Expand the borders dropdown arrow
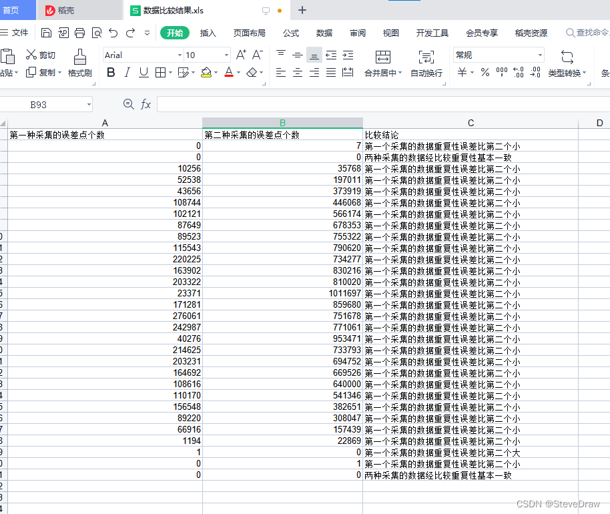The image size is (610, 514). [x=170, y=73]
